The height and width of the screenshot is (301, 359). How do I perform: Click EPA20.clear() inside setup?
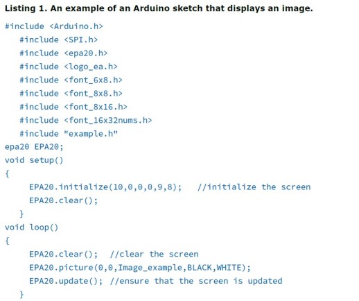tap(64, 200)
